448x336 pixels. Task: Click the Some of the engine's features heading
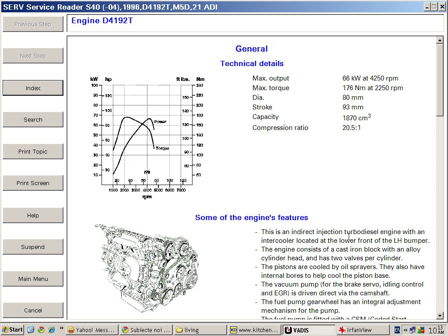(252, 217)
